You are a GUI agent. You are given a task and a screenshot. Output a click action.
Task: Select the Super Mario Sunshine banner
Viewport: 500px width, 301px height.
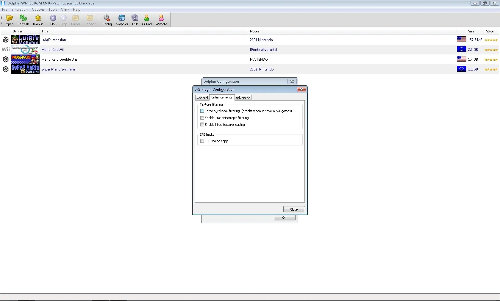(x=25, y=69)
